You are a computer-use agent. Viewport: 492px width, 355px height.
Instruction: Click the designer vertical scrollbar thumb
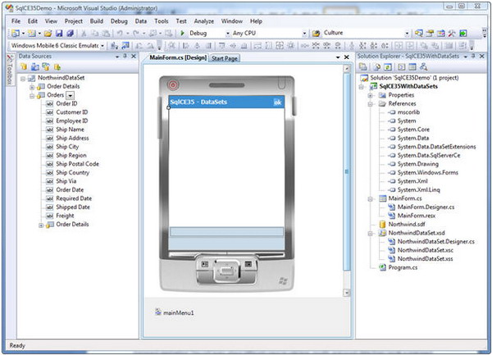[346, 171]
